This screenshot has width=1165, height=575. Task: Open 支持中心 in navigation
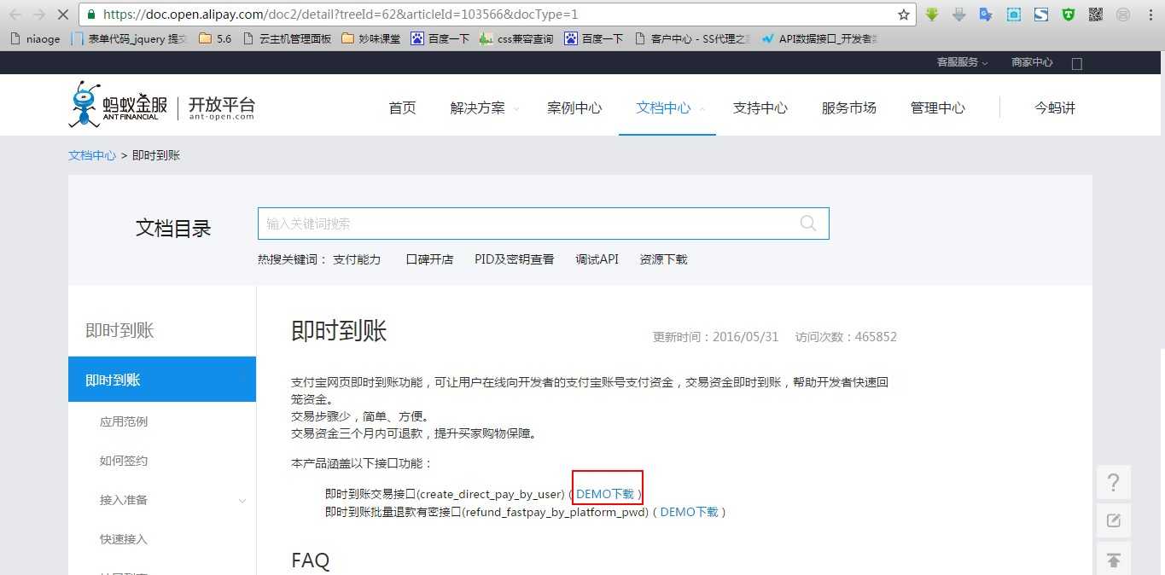pyautogui.click(x=760, y=107)
